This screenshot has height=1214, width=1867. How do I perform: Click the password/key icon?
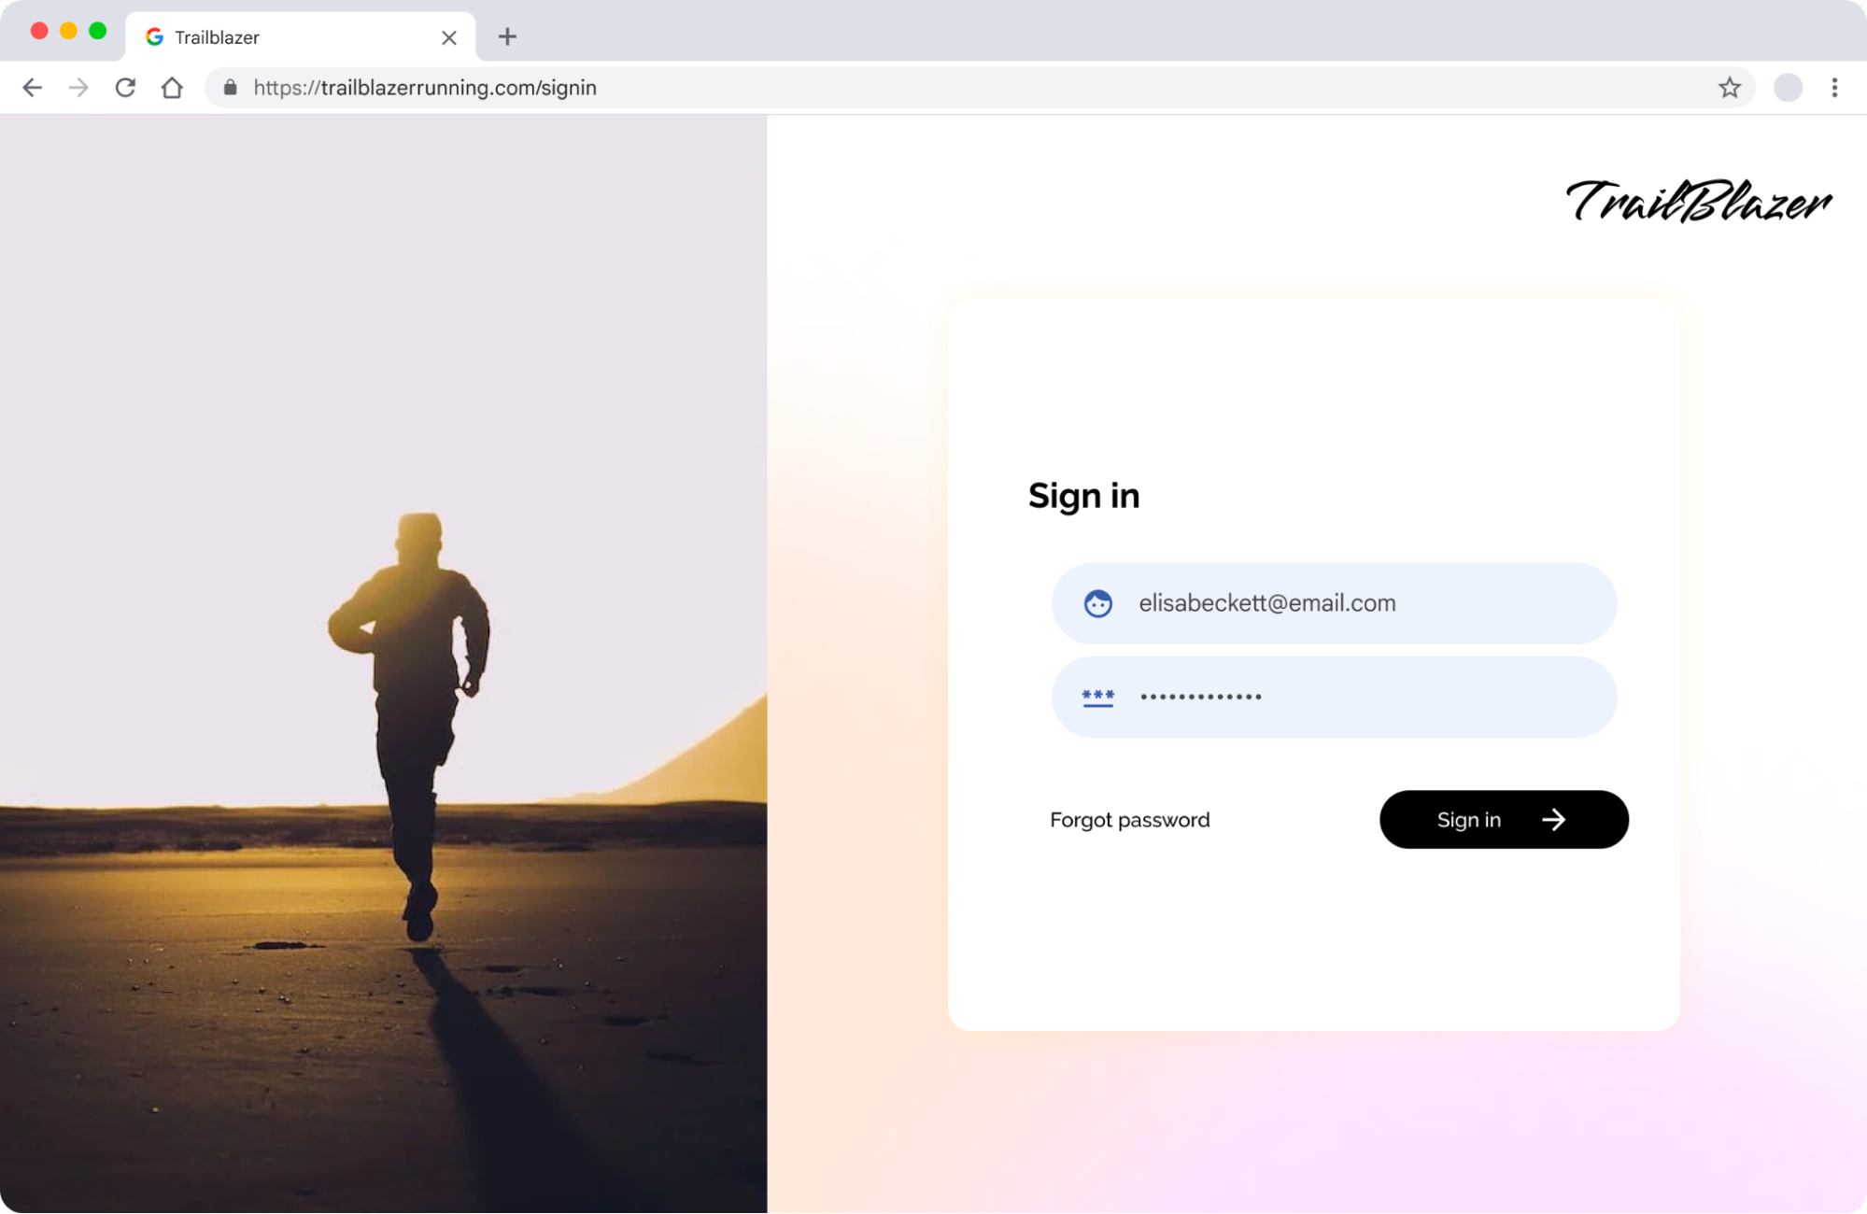coord(1096,696)
